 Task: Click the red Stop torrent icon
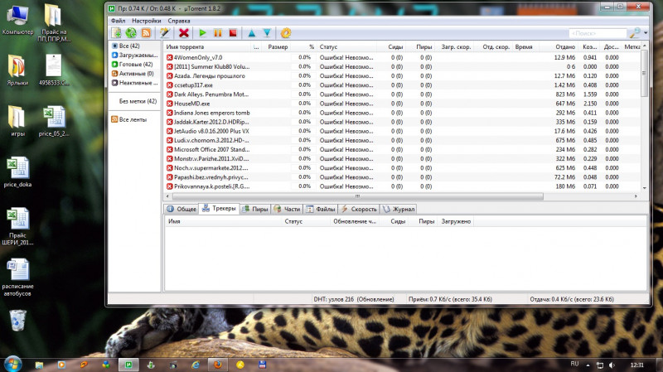click(x=233, y=33)
